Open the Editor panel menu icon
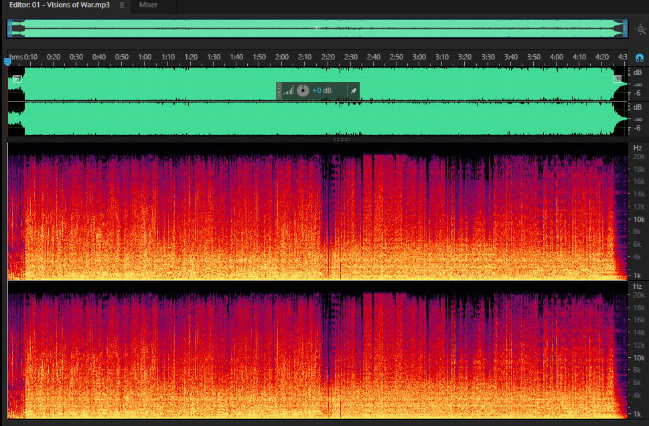649x426 pixels. (122, 5)
